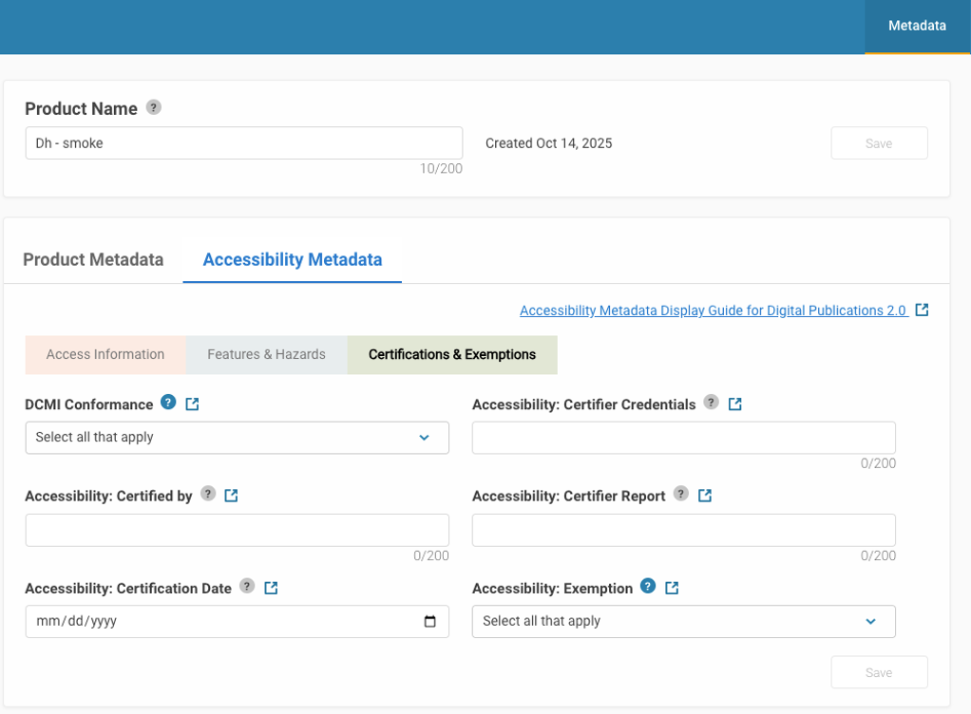Click the Certifier Report input field
Viewport: 971px width, 714px height.
(683, 530)
